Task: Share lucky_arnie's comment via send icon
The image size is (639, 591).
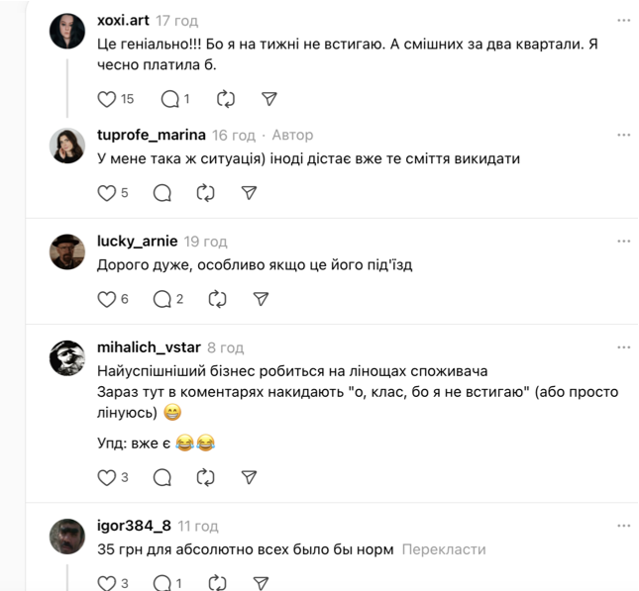Action: pos(262,299)
